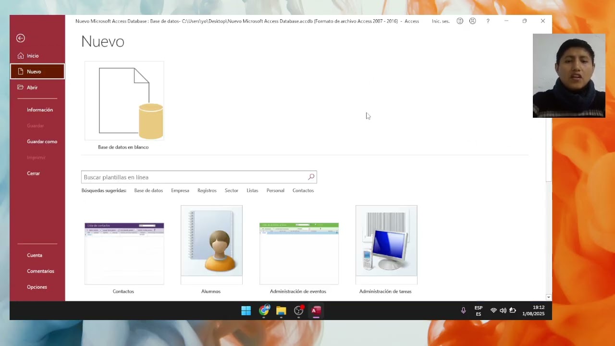This screenshot has height=346, width=615.
Task: Open the Administración de eventos template
Action: (x=299, y=253)
